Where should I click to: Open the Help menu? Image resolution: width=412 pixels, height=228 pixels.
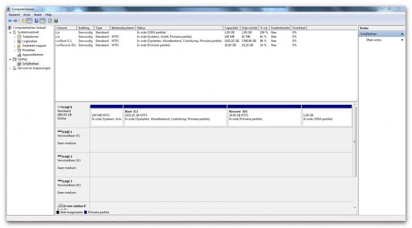(48, 15)
